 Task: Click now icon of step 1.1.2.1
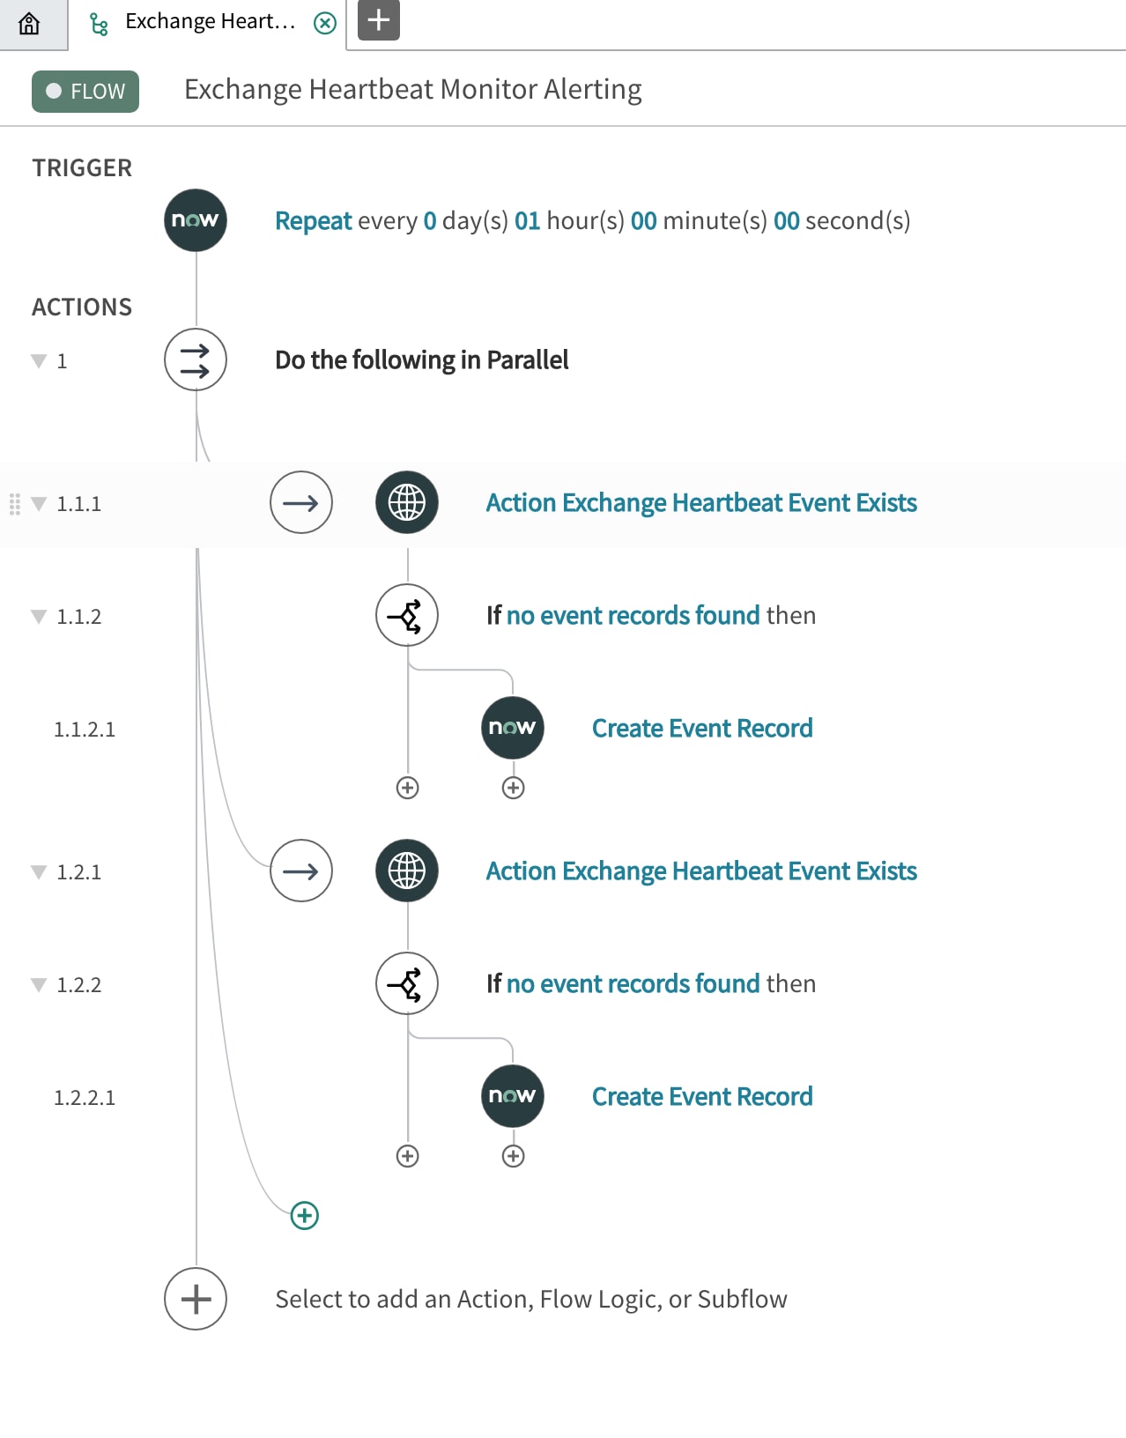[513, 728]
